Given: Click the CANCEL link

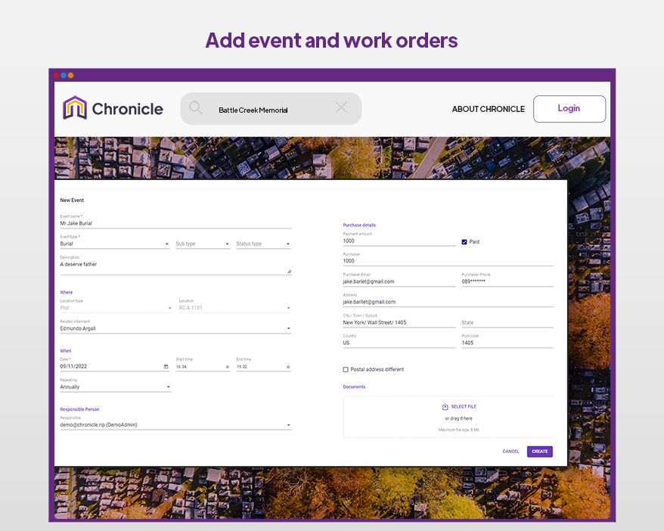Looking at the screenshot, I should [x=510, y=451].
